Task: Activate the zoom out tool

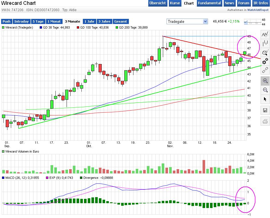Action: point(265,90)
